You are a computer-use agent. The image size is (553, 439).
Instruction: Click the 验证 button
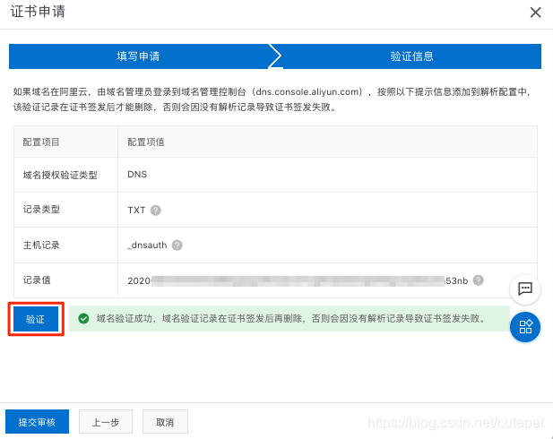(36, 319)
